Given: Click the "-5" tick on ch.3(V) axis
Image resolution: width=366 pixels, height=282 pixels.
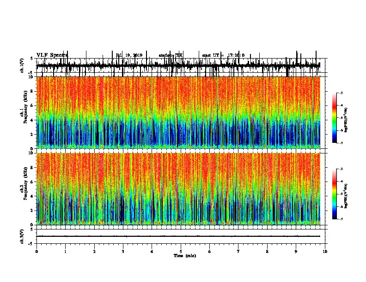Looking at the screenshot, I should click(31, 244).
